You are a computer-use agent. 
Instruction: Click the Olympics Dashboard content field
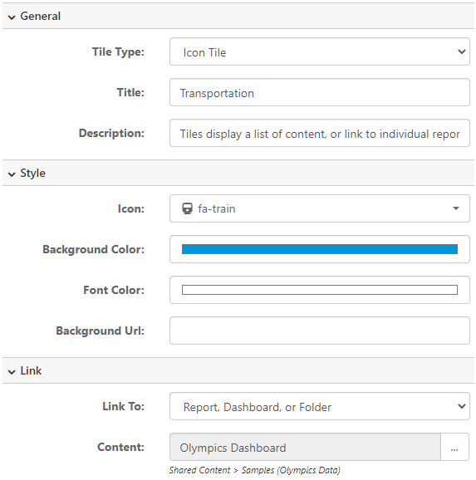click(x=305, y=447)
